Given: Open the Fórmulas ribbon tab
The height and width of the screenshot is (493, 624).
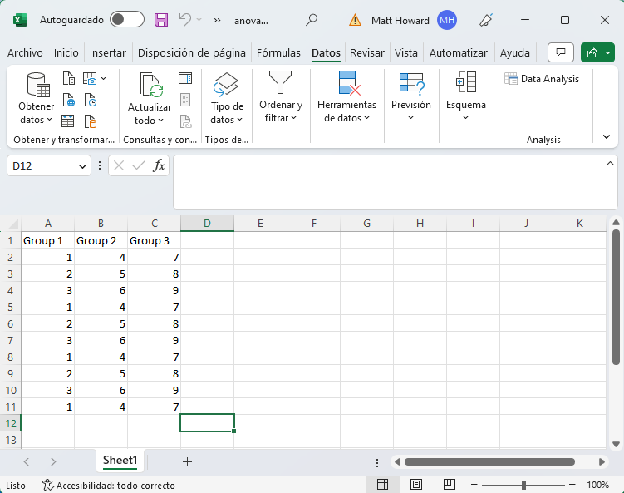Looking at the screenshot, I should click(278, 52).
